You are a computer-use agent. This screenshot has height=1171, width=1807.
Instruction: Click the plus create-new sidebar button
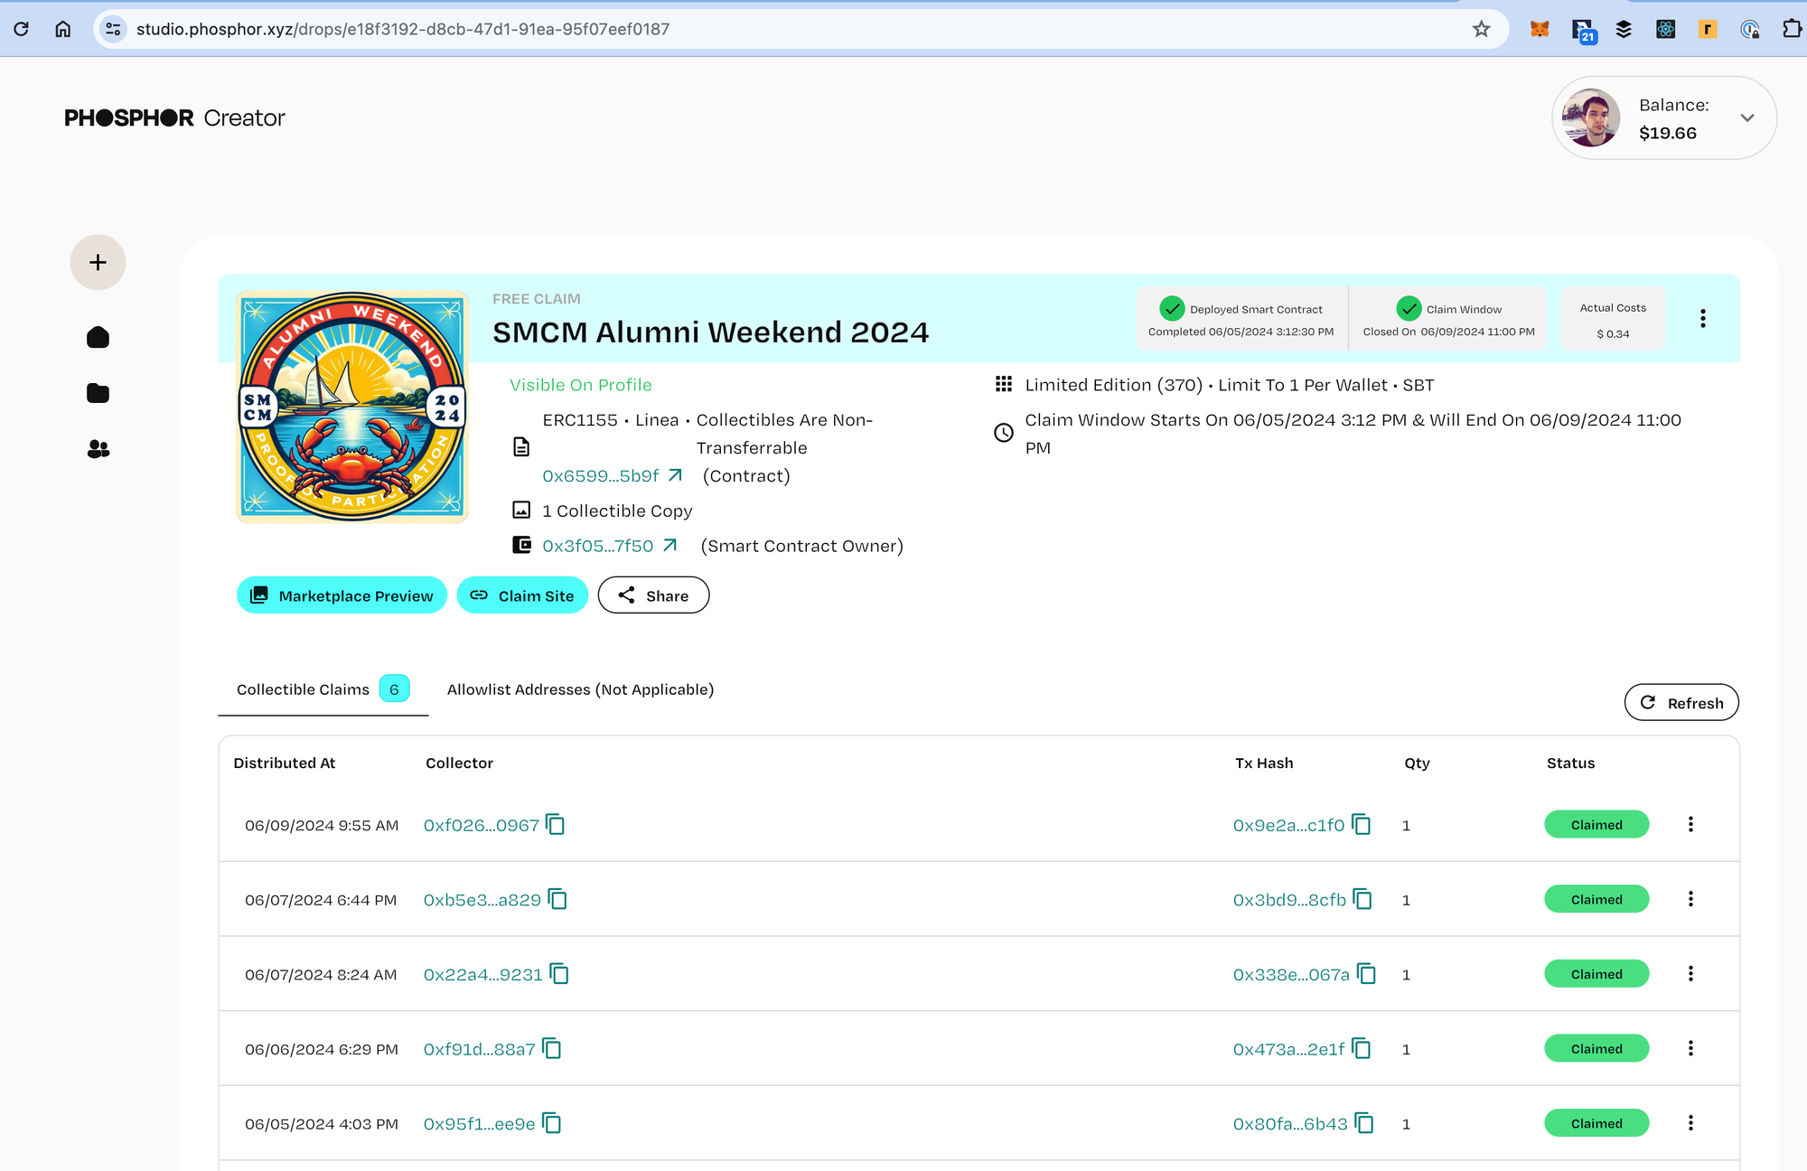[x=98, y=263]
